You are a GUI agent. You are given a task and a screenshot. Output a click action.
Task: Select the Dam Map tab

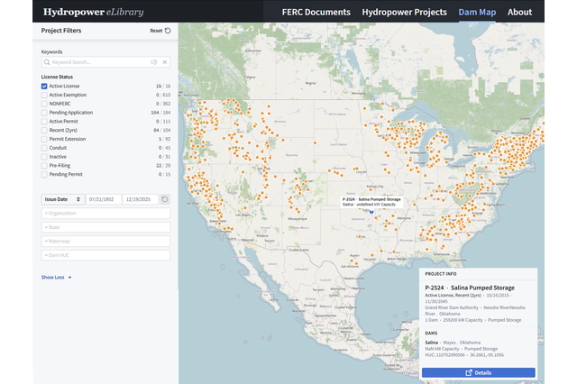click(x=477, y=12)
